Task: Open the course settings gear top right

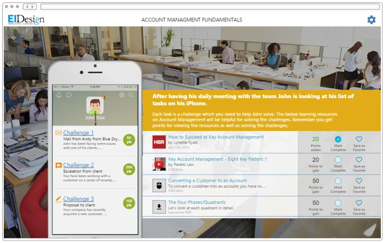Action: [371, 19]
